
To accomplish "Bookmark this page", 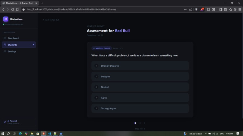I will [x=17, y=9].
